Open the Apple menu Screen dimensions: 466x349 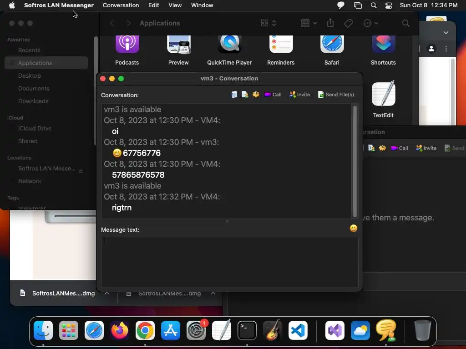12,5
